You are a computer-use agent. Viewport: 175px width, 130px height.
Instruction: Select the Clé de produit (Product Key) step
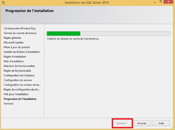[20, 28]
